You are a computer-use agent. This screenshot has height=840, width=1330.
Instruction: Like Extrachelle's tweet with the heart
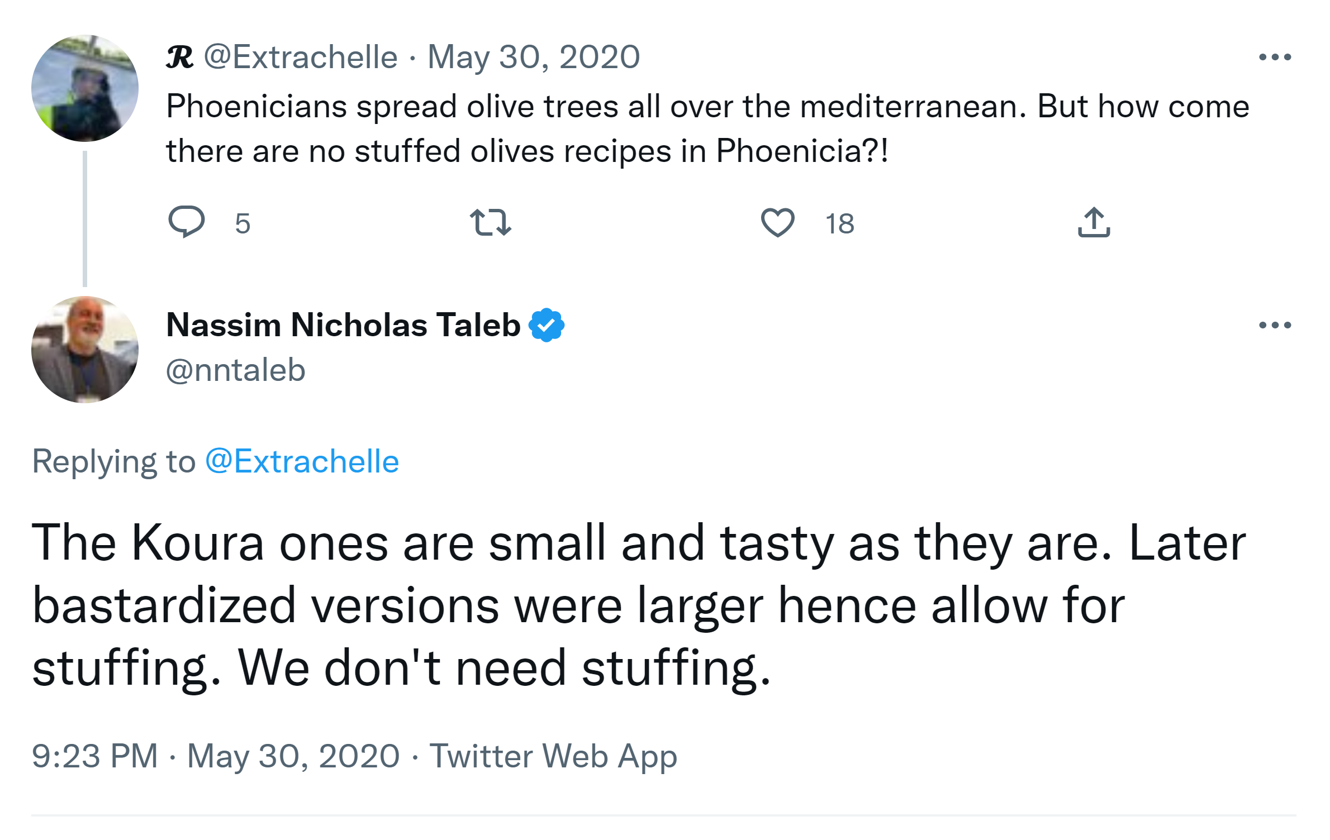coord(777,222)
